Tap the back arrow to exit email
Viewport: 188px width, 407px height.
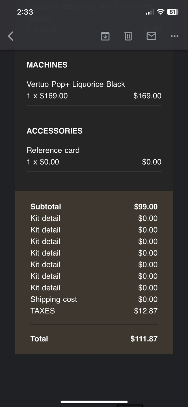11,36
